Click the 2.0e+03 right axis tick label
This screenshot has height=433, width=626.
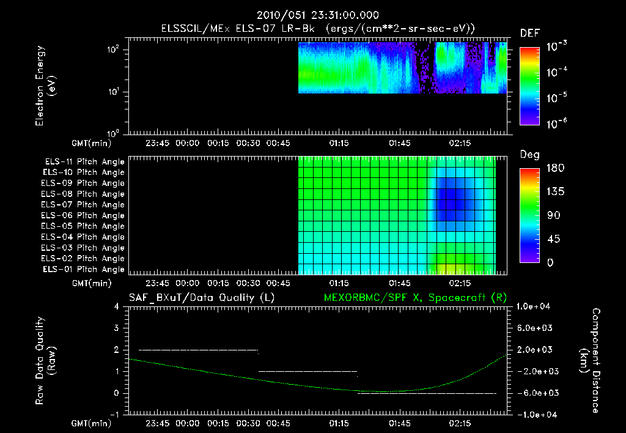[535, 349]
